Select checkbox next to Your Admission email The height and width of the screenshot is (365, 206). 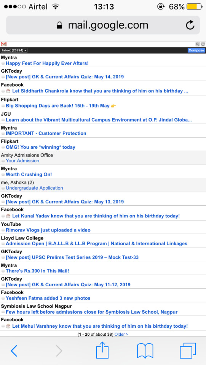[x=3, y=161]
